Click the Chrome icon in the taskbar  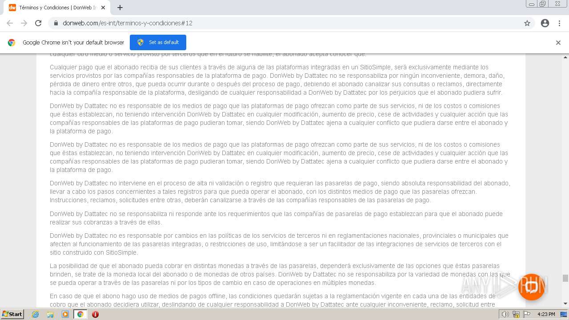click(80, 314)
